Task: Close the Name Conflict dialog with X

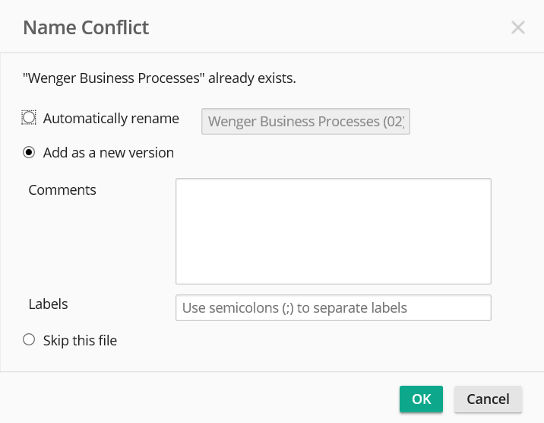Action: pos(518,28)
